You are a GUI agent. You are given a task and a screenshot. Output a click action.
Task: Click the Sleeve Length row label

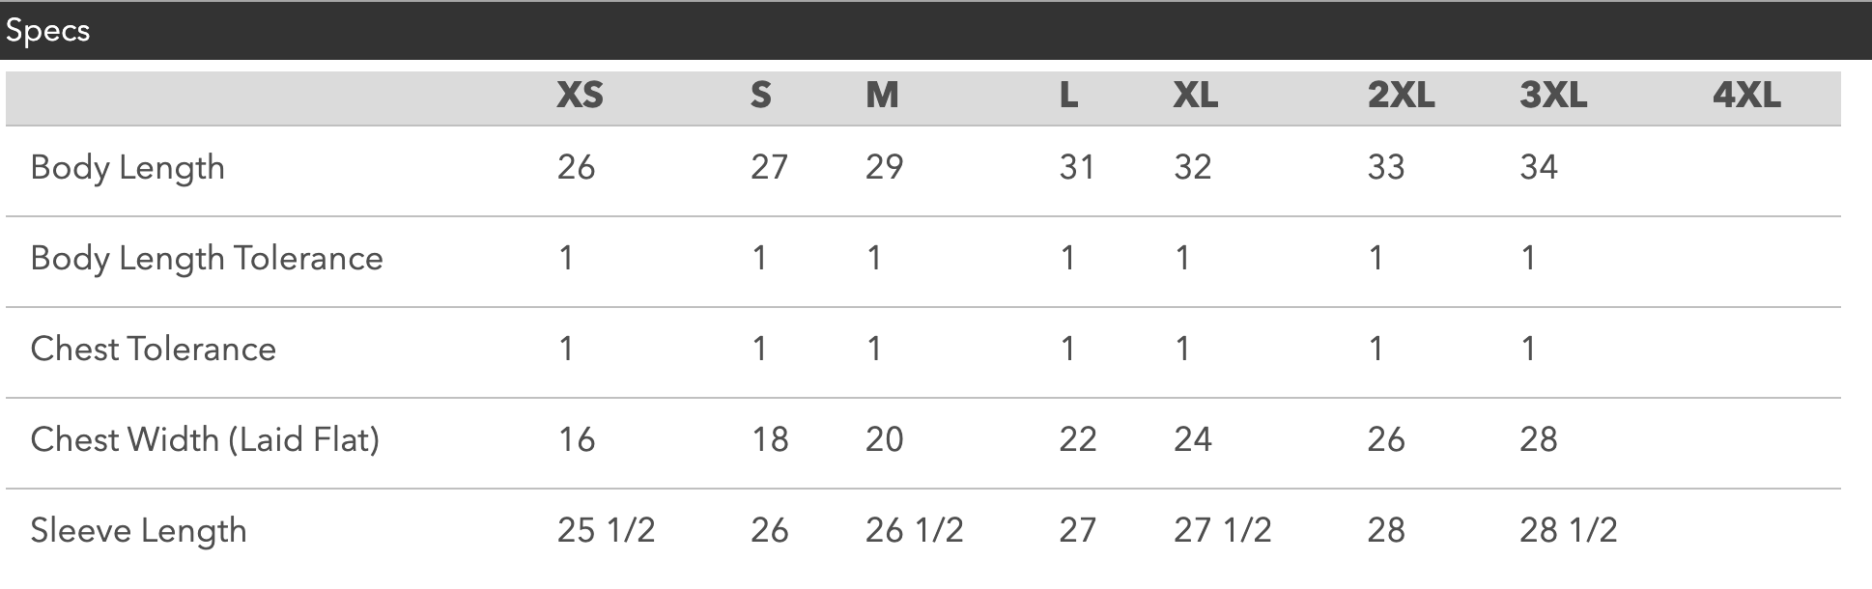tap(138, 531)
